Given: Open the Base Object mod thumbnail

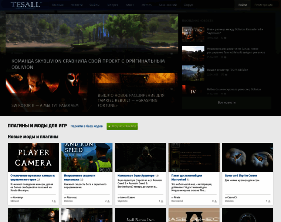Looking at the screenshot, I should click(x=194, y=215).
